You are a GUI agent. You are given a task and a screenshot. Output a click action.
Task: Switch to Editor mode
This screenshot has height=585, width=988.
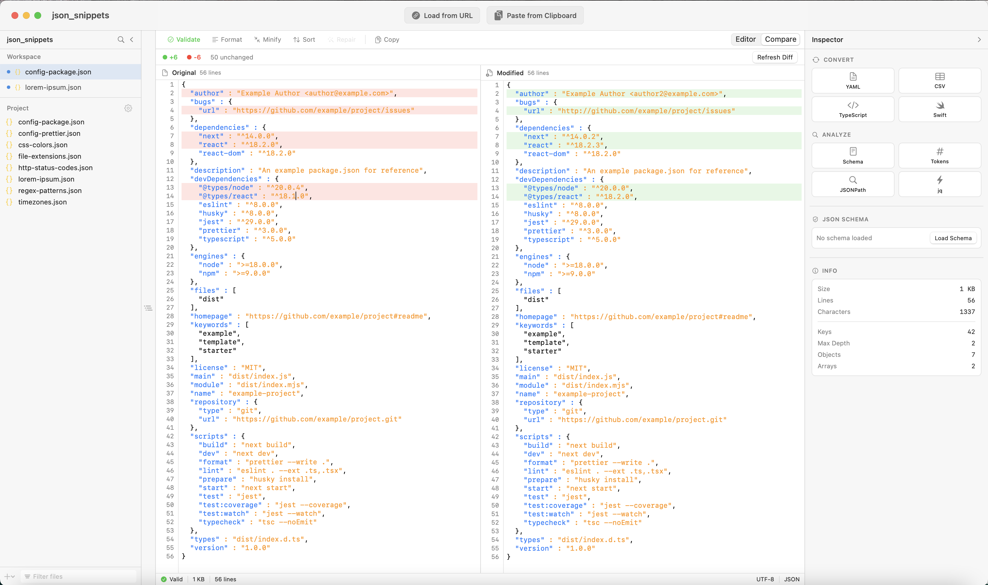coord(745,39)
